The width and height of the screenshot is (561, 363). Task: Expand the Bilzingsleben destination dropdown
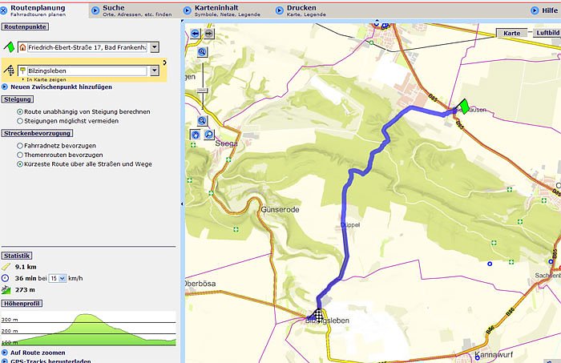click(x=153, y=71)
